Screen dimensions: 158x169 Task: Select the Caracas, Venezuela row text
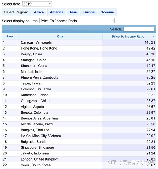tap(36, 42)
